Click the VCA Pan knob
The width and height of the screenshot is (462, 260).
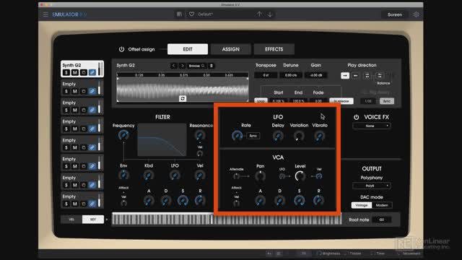point(260,176)
